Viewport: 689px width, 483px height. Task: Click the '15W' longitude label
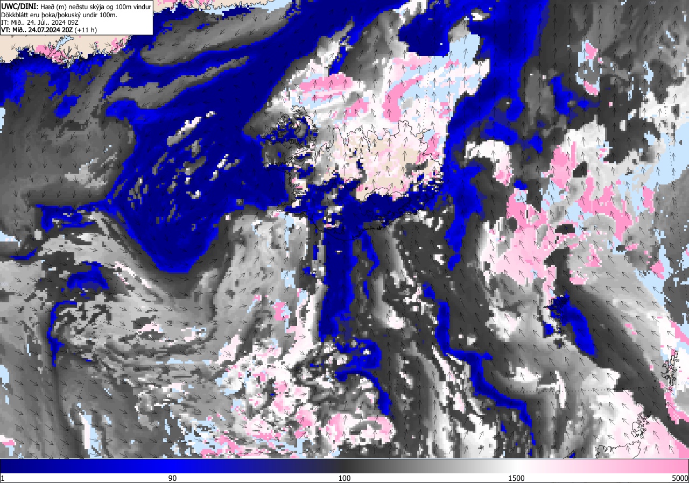coord(436,3)
